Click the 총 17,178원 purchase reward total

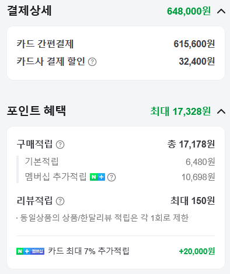[x=191, y=144]
